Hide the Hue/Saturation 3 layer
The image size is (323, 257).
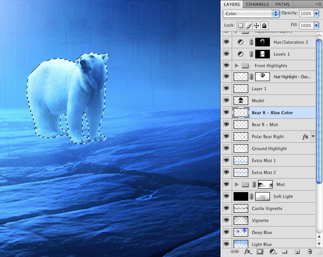(227, 42)
